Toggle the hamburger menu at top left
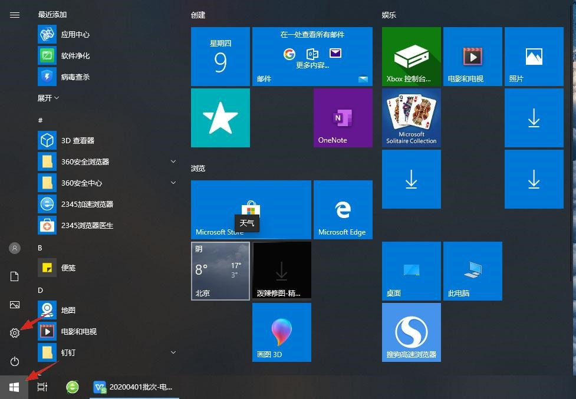Image resolution: width=576 pixels, height=399 pixels. [x=15, y=15]
